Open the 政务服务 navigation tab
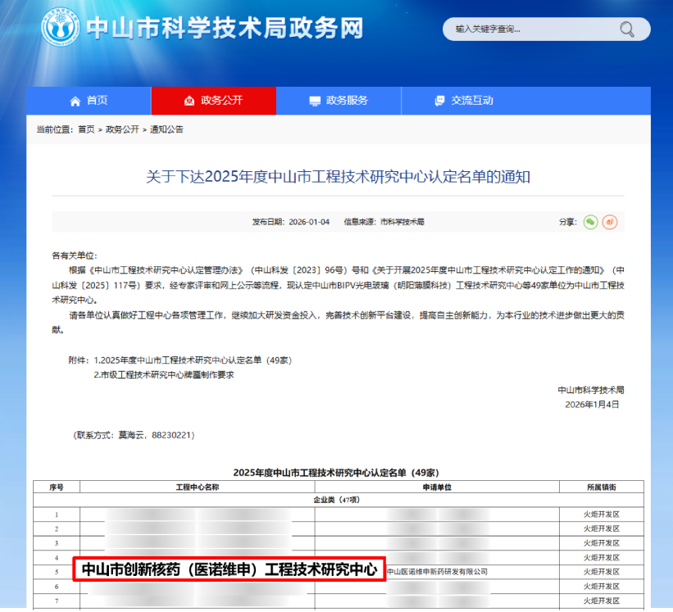 (339, 101)
